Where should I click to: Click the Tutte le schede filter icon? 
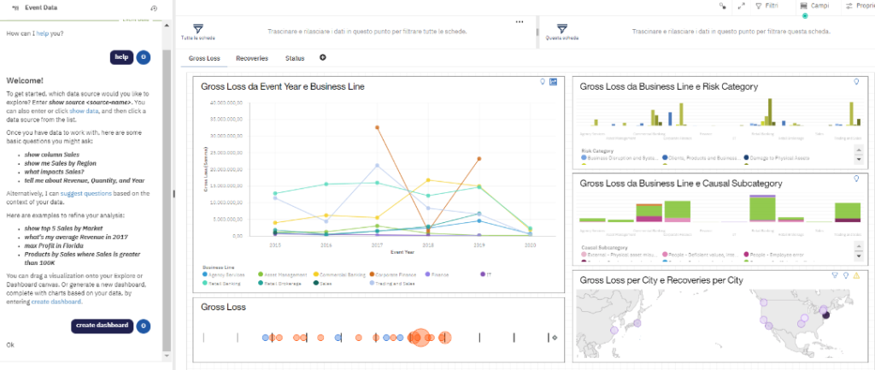click(197, 29)
